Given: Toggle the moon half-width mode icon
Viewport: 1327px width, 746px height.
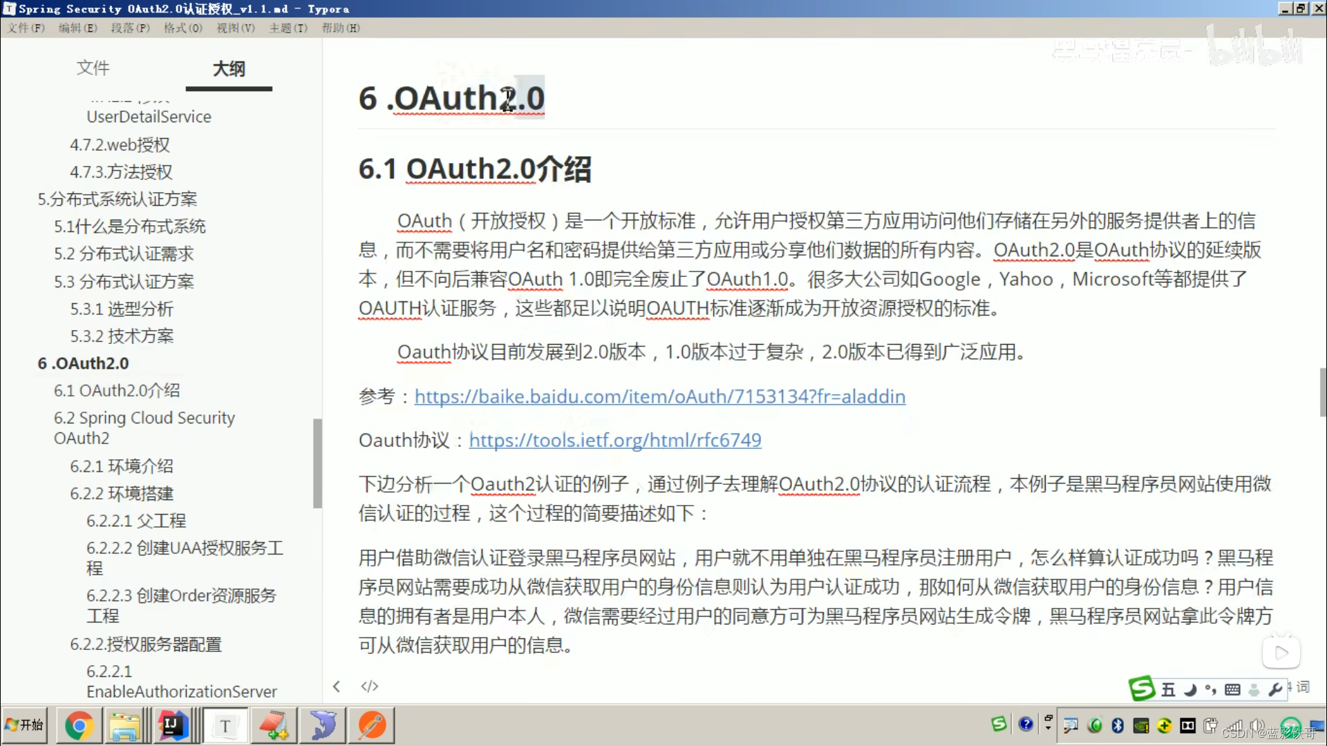Looking at the screenshot, I should tap(1190, 689).
